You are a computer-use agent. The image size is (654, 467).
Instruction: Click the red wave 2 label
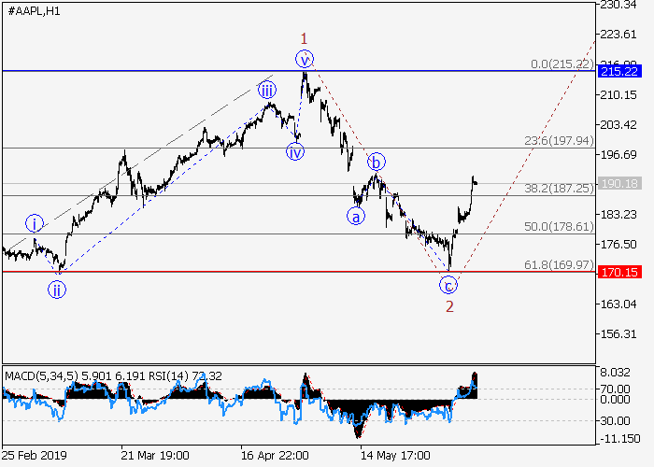coord(449,306)
